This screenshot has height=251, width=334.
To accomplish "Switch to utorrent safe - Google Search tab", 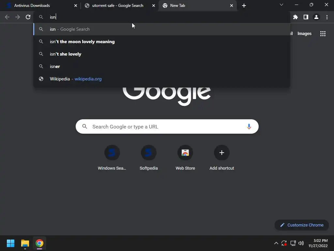I will tap(120, 6).
